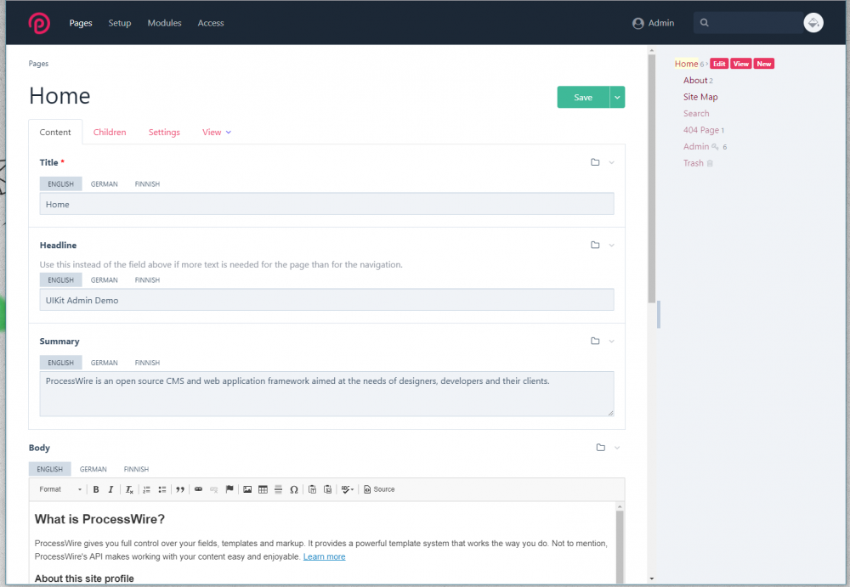This screenshot has width=850, height=587.
Task: Switch to the Children tab
Action: point(110,133)
